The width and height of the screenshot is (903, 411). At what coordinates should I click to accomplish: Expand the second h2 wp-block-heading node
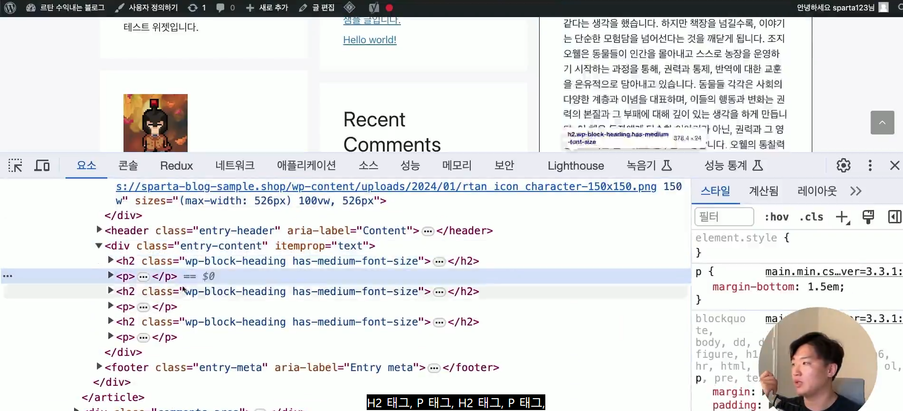point(110,290)
